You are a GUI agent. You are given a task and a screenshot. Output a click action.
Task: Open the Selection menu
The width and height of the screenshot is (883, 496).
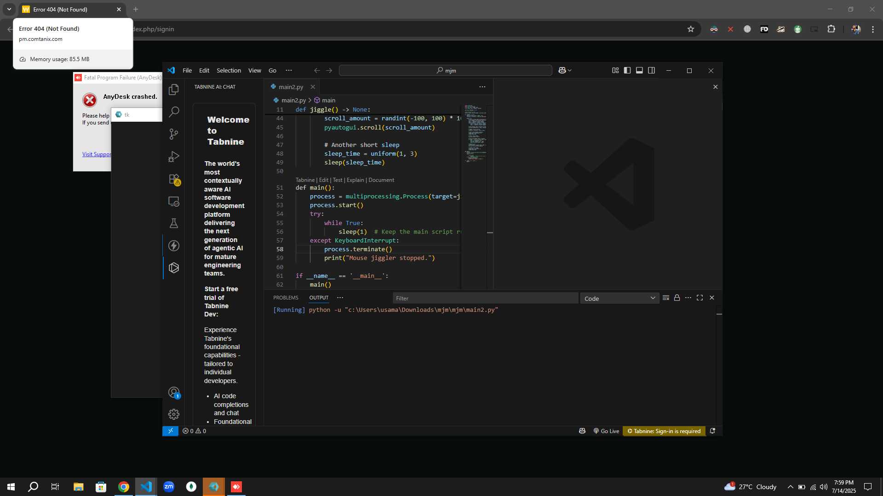(x=229, y=70)
